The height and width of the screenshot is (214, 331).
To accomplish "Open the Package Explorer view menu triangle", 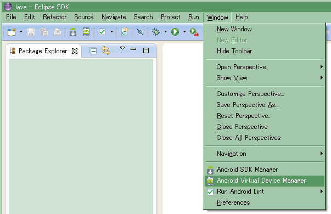I will click(122, 48).
